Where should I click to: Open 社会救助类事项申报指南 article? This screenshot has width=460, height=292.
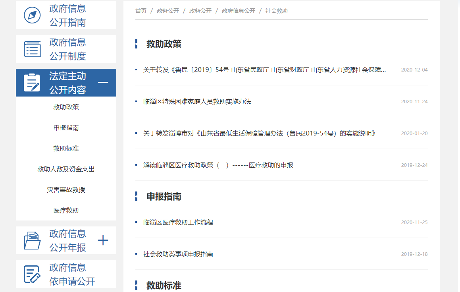pos(178,254)
